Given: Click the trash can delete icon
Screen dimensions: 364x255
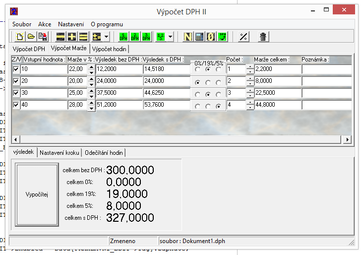Looking at the screenshot, I should (263, 37).
